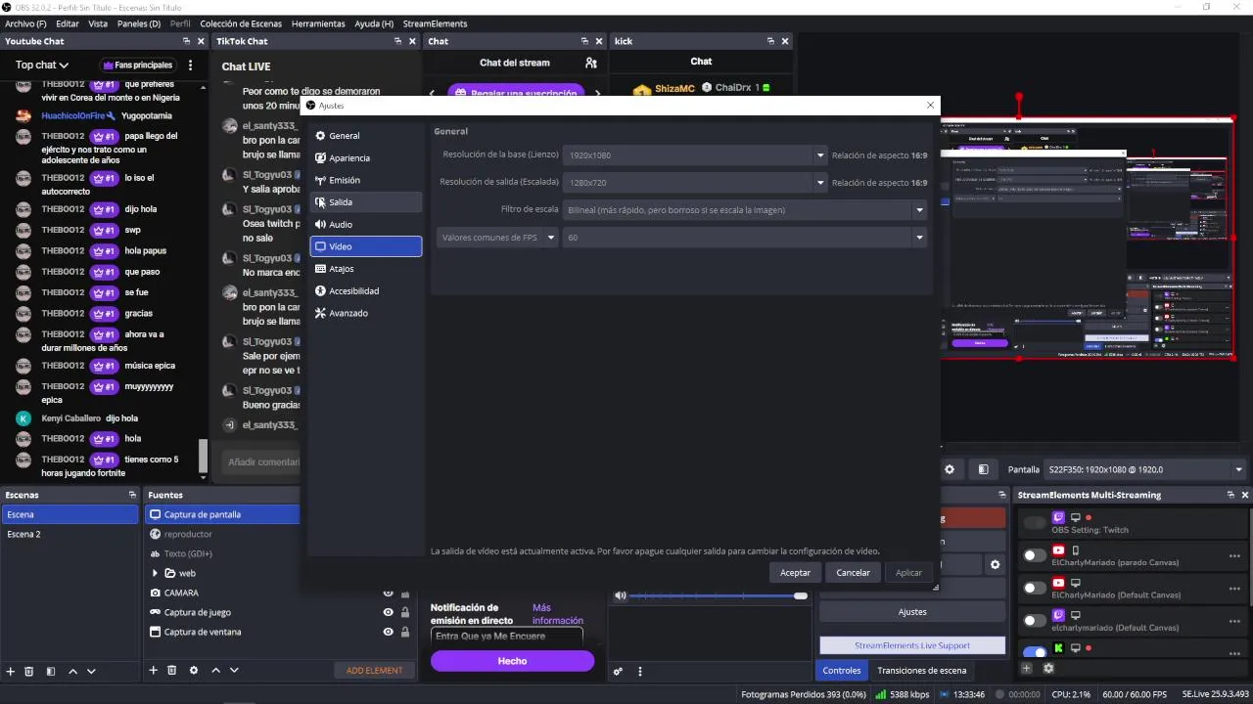Open Salida settings category
Image resolution: width=1253 pixels, height=704 pixels.
(x=366, y=202)
